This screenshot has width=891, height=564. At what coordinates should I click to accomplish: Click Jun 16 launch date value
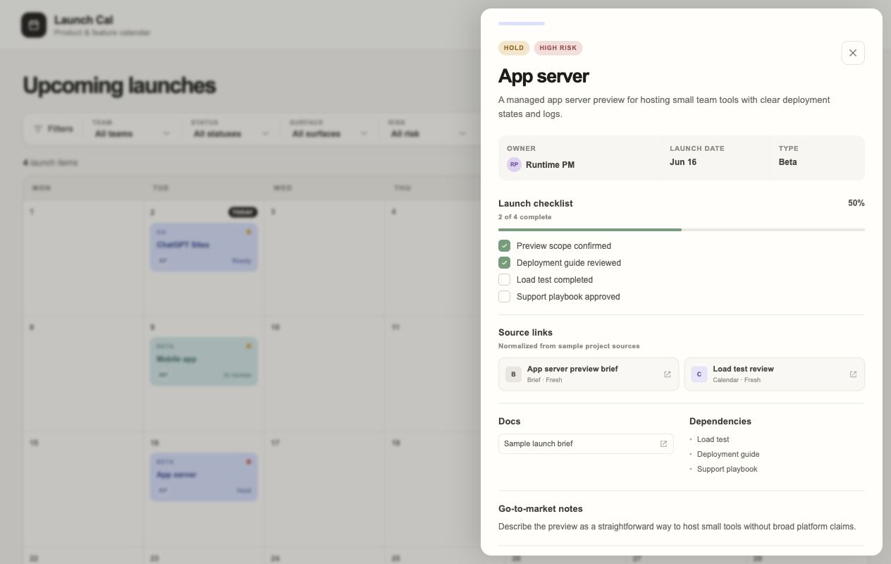[683, 162]
